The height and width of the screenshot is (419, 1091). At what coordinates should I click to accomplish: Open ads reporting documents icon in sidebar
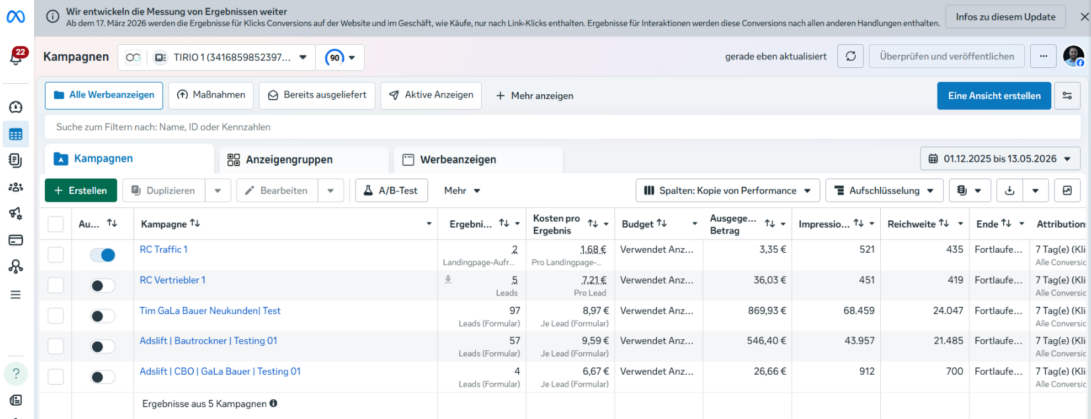coord(16,160)
